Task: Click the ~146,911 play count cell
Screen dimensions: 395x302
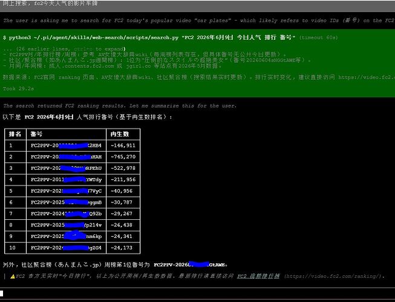Action: pyautogui.click(x=123, y=146)
